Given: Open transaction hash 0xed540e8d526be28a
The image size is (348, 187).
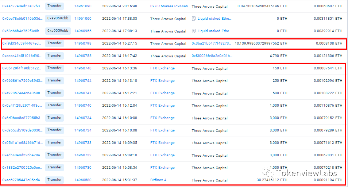Looking at the screenshot, I should (22, 156).
